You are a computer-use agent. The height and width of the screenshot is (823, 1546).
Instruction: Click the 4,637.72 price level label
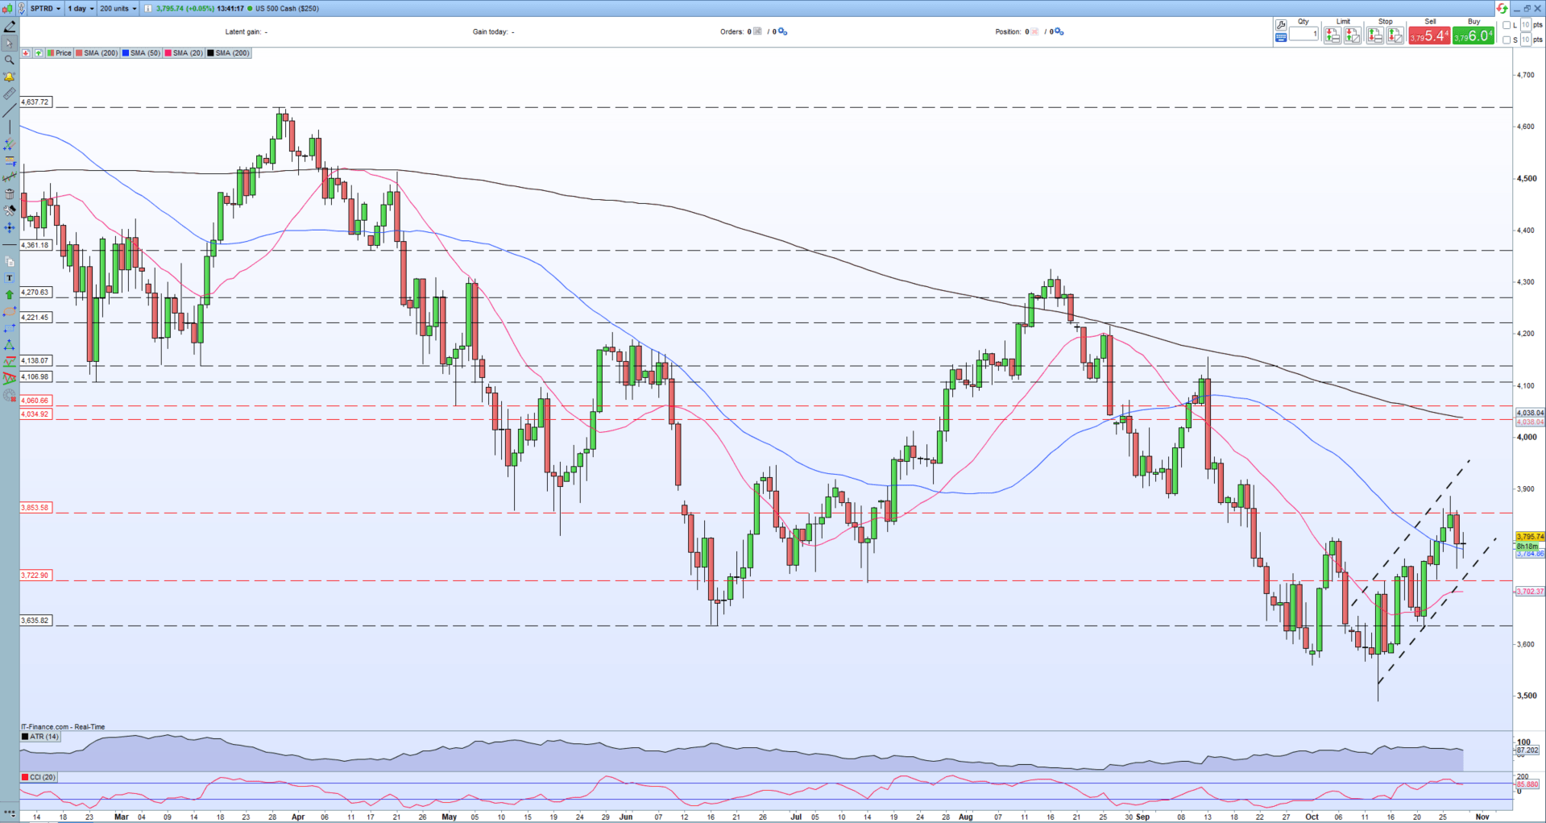(35, 102)
